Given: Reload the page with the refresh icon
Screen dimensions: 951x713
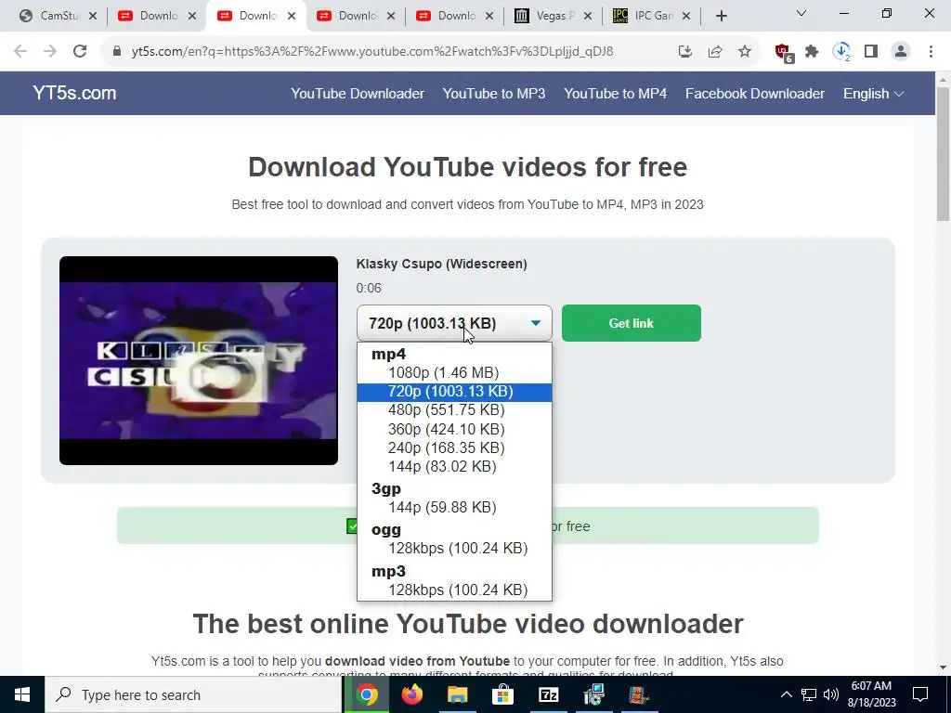Looking at the screenshot, I should (80, 52).
